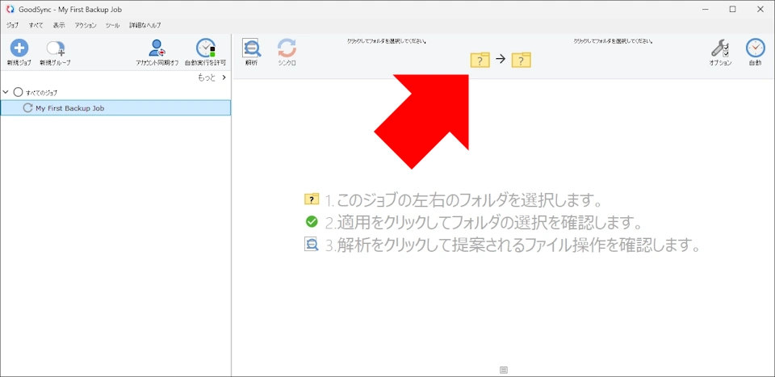The height and width of the screenshot is (377, 775).
Task: Click the sync status icon of My First Backup Job
Action: [28, 108]
